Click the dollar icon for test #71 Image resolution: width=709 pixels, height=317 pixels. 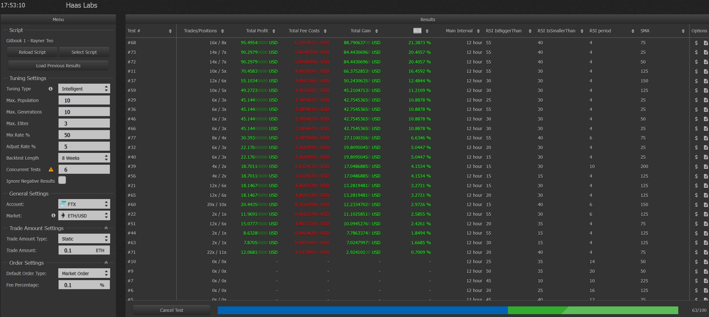696,253
